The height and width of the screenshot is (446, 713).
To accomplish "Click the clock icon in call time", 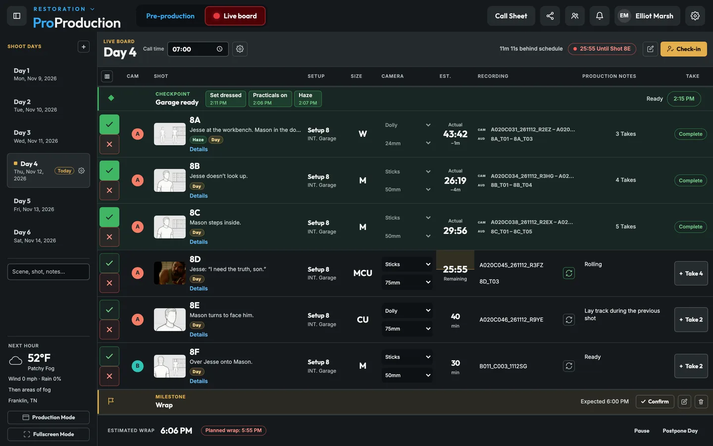I will point(219,49).
